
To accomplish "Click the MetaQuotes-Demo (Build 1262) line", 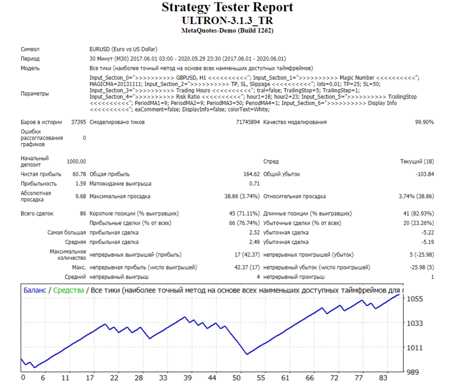I will (x=227, y=31).
